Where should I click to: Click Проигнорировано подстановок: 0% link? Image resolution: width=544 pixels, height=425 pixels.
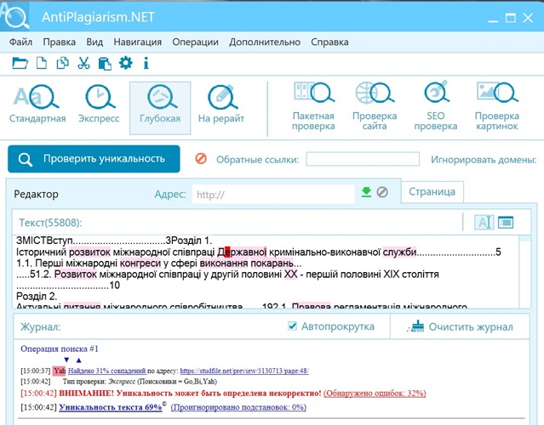point(238,407)
